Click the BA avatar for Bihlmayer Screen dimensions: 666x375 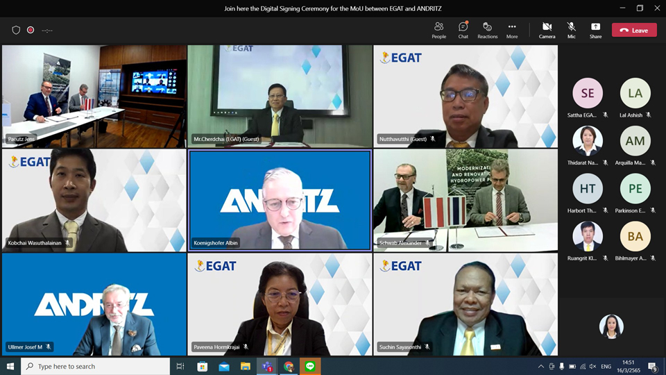point(635,236)
